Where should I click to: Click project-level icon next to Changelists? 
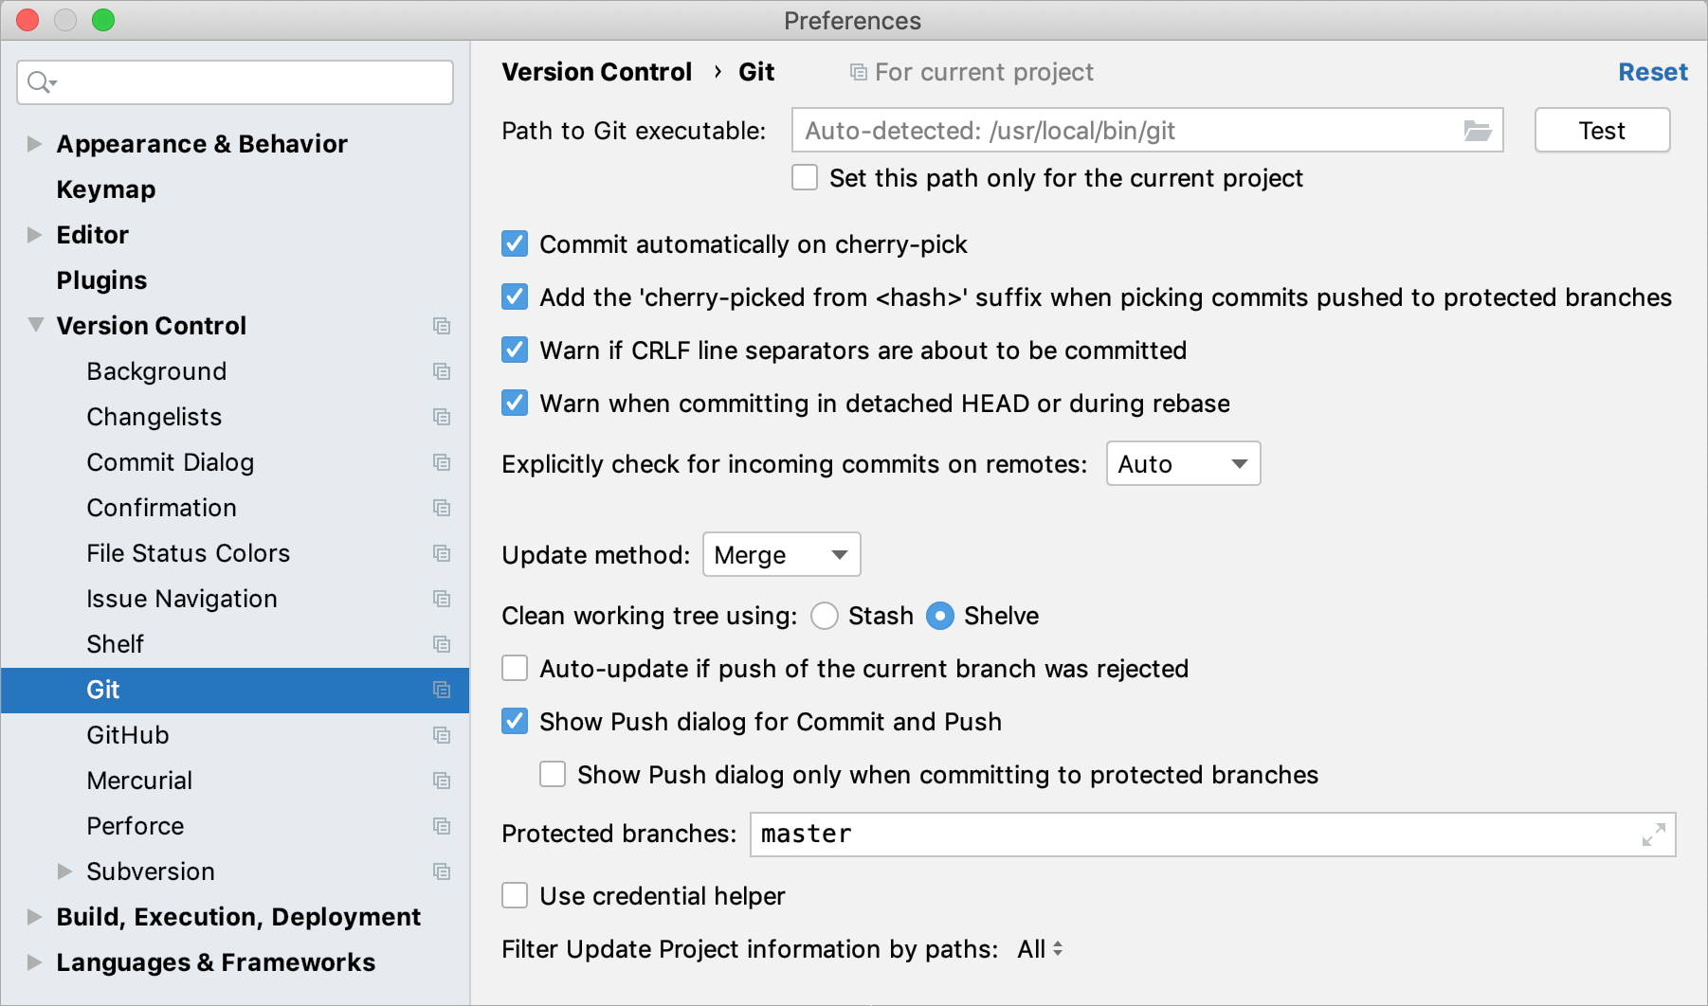pyautogui.click(x=442, y=417)
